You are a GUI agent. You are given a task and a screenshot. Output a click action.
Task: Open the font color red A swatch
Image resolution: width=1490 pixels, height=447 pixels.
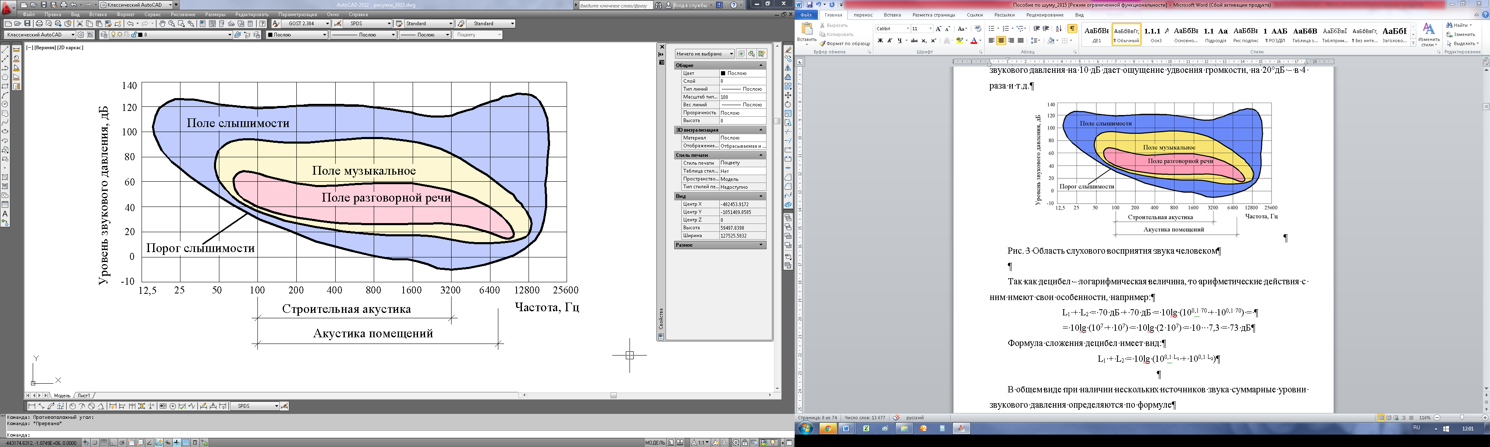coord(973,41)
